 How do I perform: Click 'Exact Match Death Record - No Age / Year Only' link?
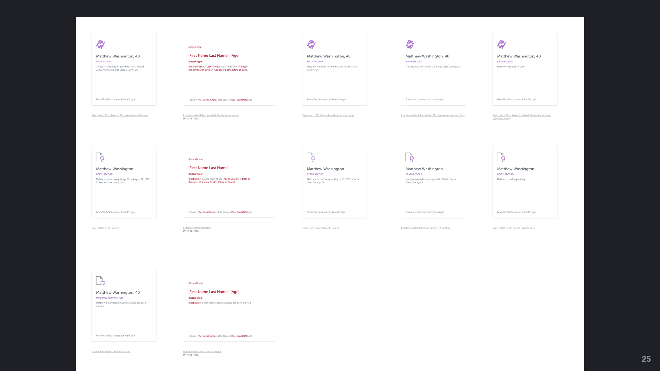click(x=425, y=228)
